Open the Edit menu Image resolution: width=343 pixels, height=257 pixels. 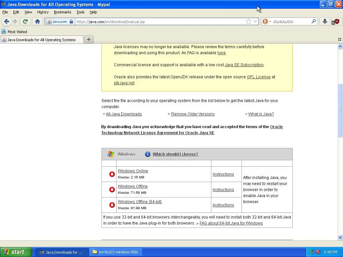pyautogui.click(x=16, y=12)
